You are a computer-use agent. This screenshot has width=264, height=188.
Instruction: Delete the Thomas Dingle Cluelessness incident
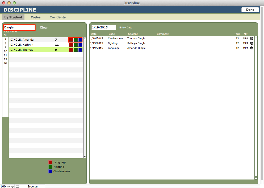tap(252, 39)
